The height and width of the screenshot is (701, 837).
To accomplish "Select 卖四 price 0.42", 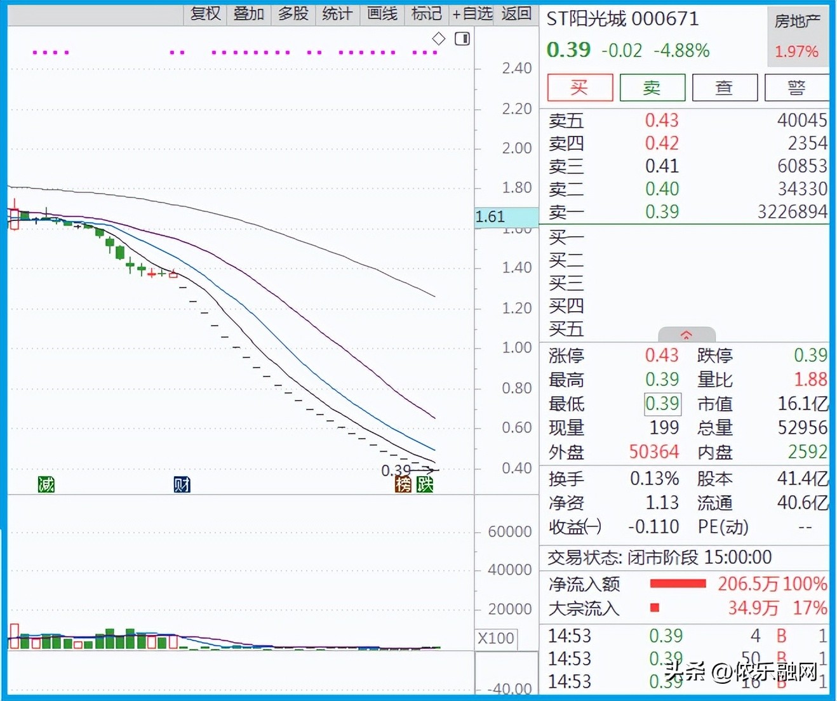I will [x=662, y=143].
